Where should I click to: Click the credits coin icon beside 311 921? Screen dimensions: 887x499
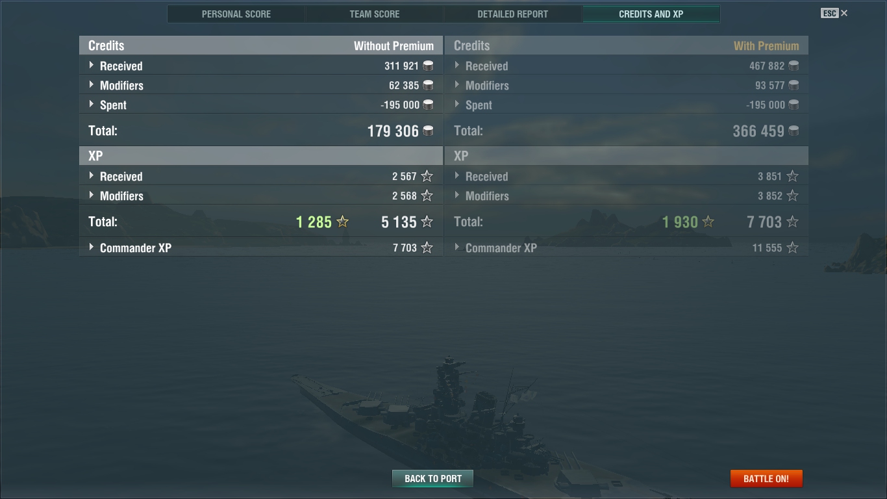[x=428, y=66]
